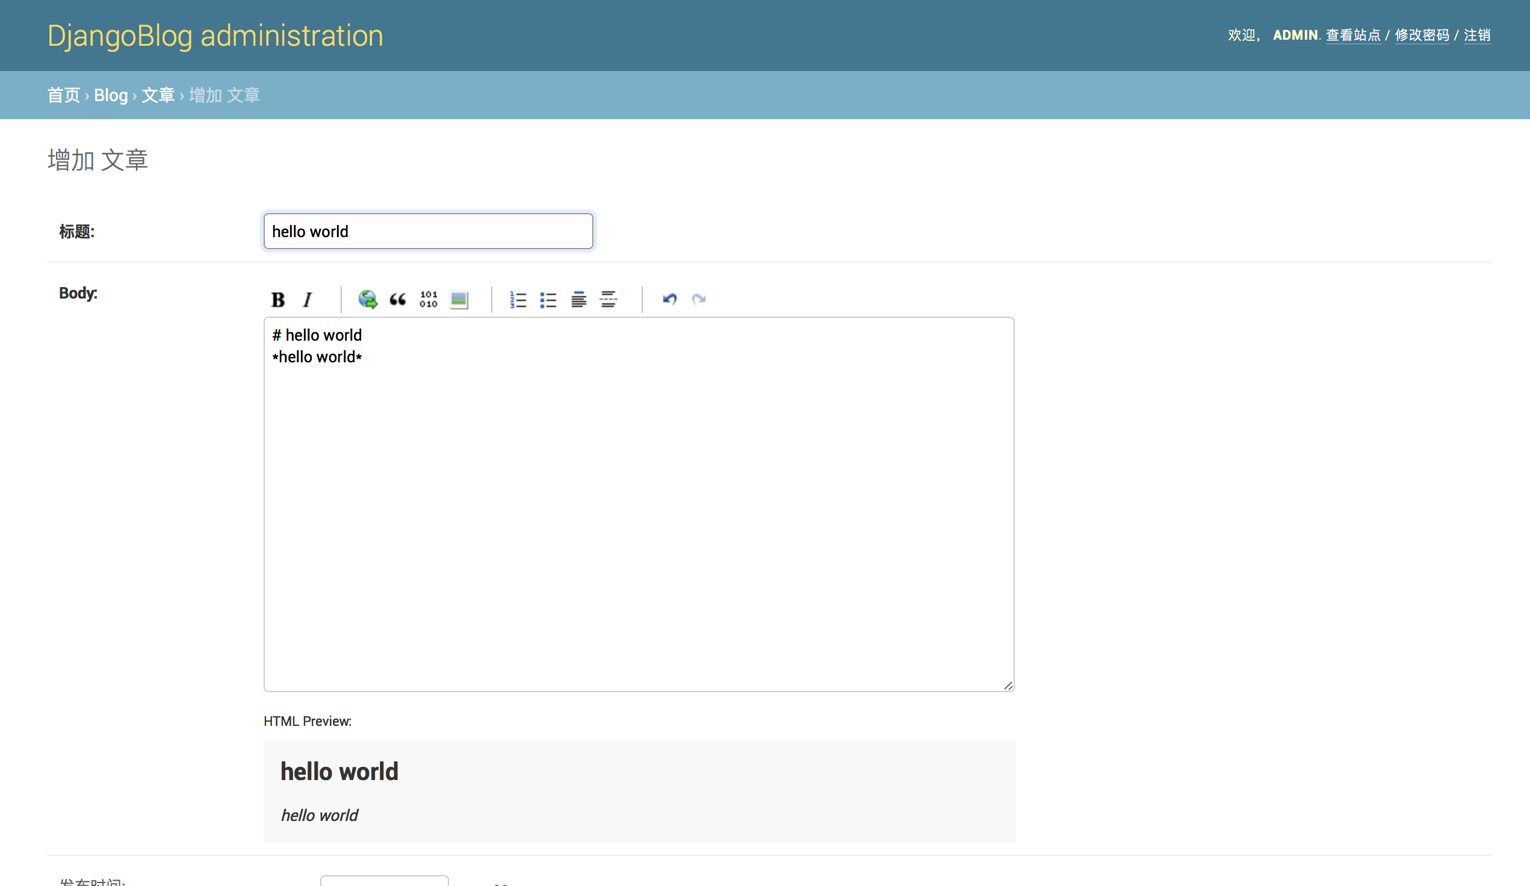The image size is (1530, 886).
Task: Open the 查看站点 view site link
Action: pos(1352,36)
